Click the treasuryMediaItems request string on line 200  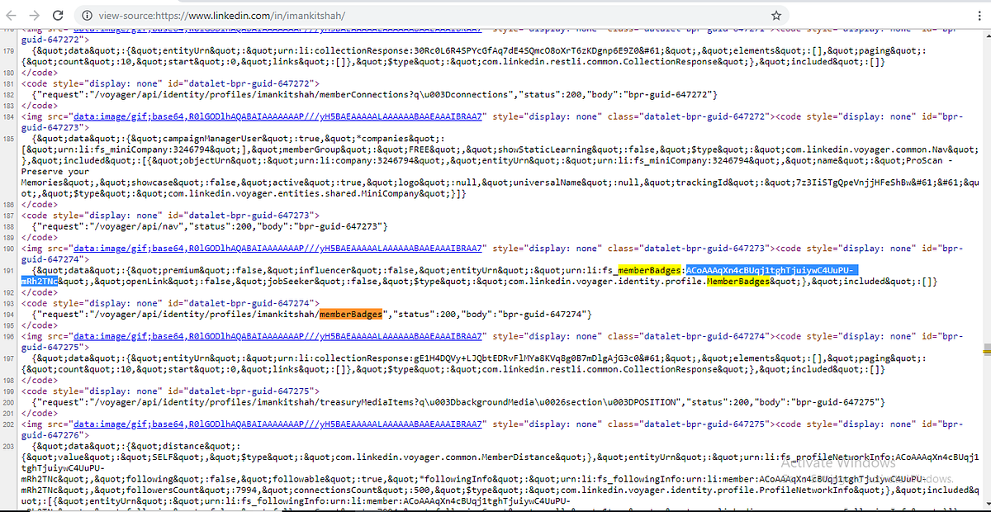pyautogui.click(x=386, y=402)
